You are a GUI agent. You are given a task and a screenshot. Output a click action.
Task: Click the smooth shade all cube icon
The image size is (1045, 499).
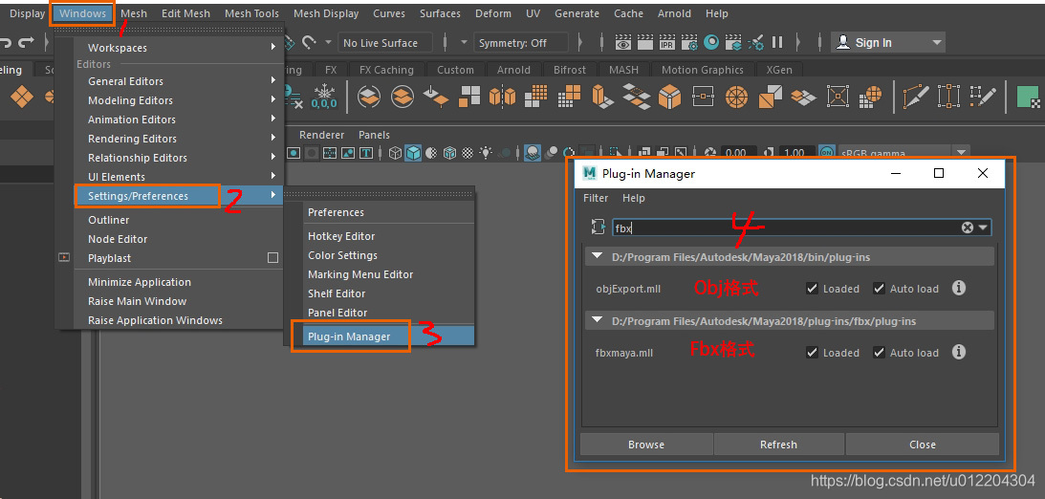click(x=413, y=153)
